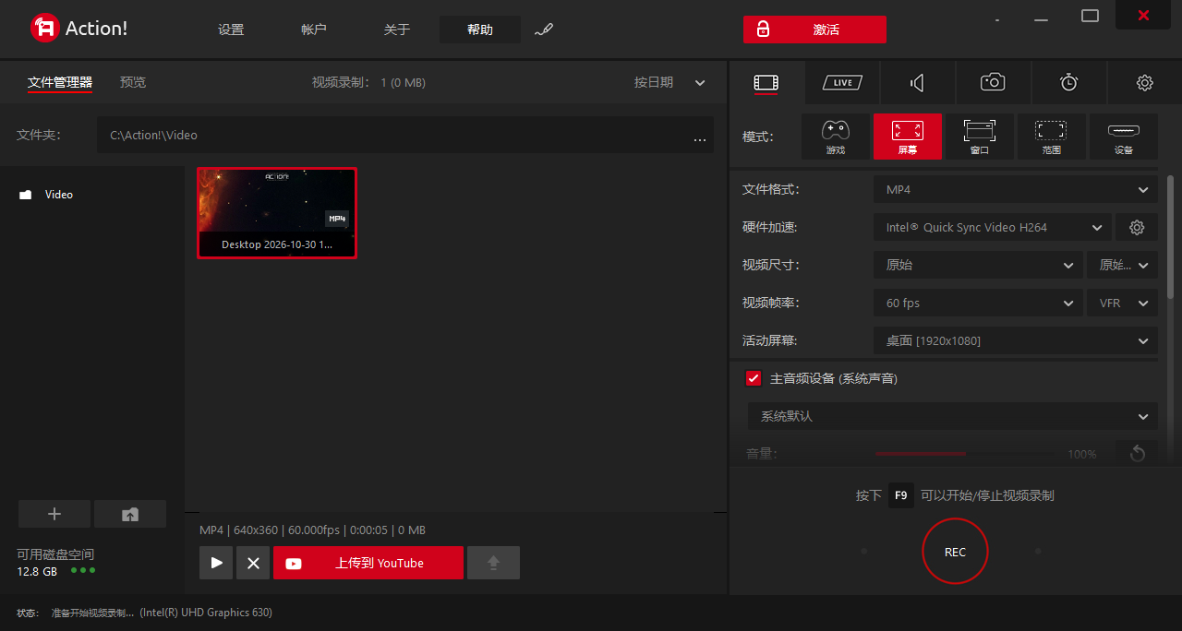Open the 按日期 sort dropdown

tap(669, 82)
